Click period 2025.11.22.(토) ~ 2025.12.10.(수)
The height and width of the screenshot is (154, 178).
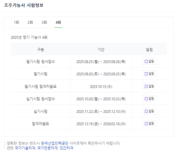(101, 112)
